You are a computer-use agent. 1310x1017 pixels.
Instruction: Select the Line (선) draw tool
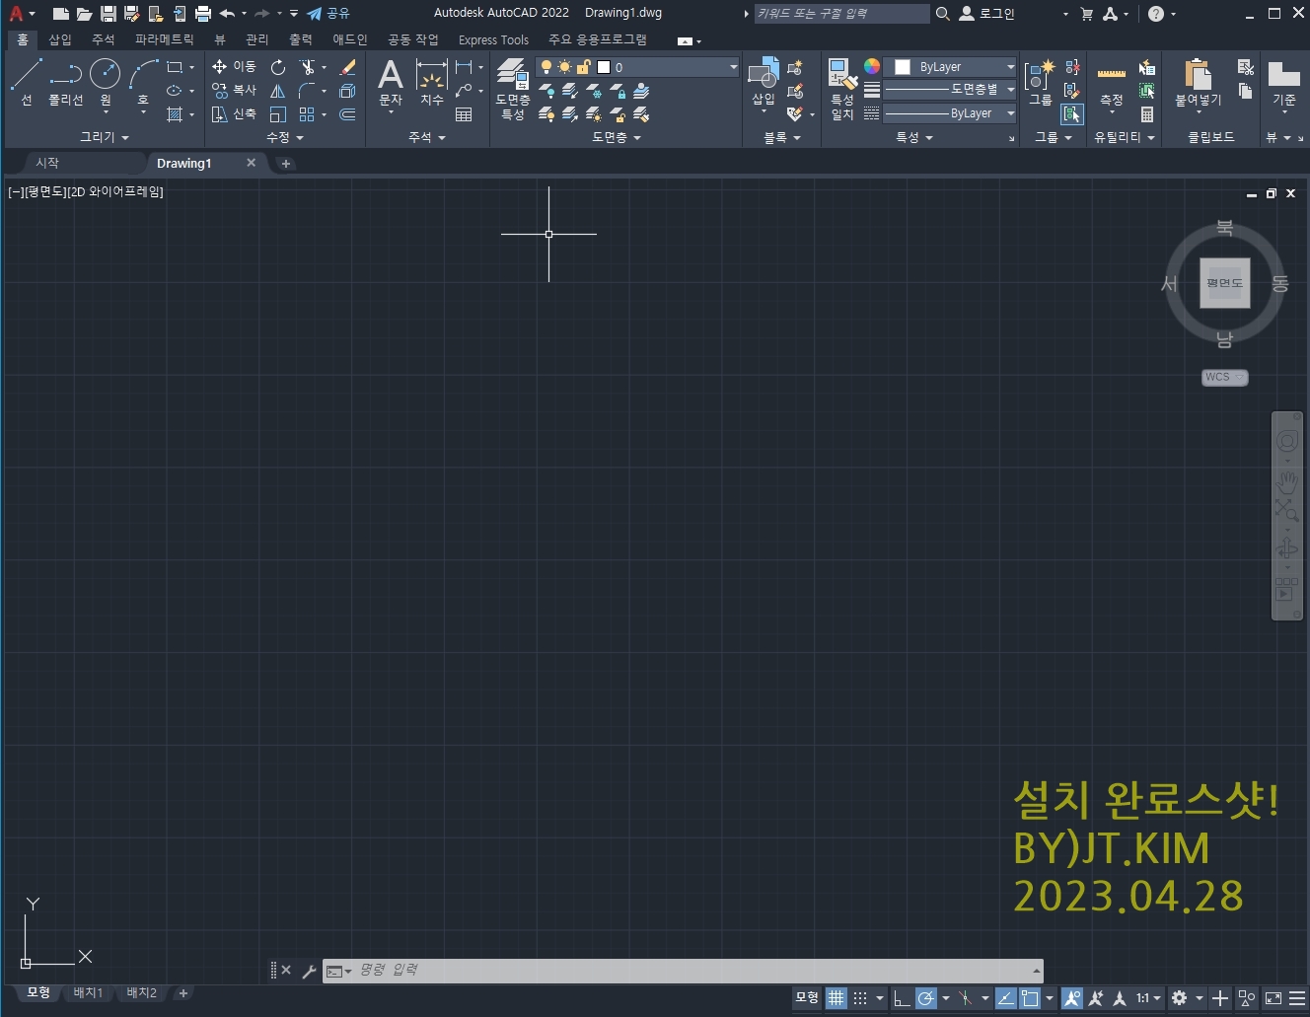(x=27, y=81)
